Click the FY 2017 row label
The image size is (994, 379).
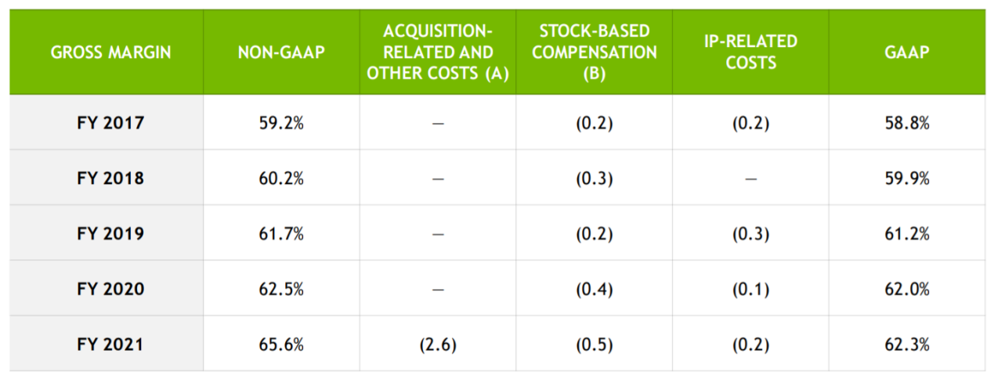[x=110, y=123]
